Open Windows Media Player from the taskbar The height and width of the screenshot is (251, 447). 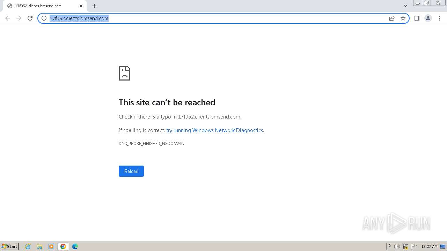51,246
